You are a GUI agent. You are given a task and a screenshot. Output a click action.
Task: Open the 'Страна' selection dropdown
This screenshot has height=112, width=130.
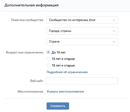click(82, 42)
